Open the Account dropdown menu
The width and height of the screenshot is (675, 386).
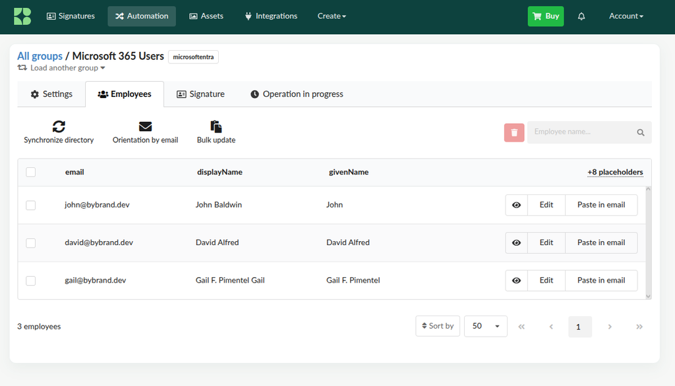pos(626,16)
